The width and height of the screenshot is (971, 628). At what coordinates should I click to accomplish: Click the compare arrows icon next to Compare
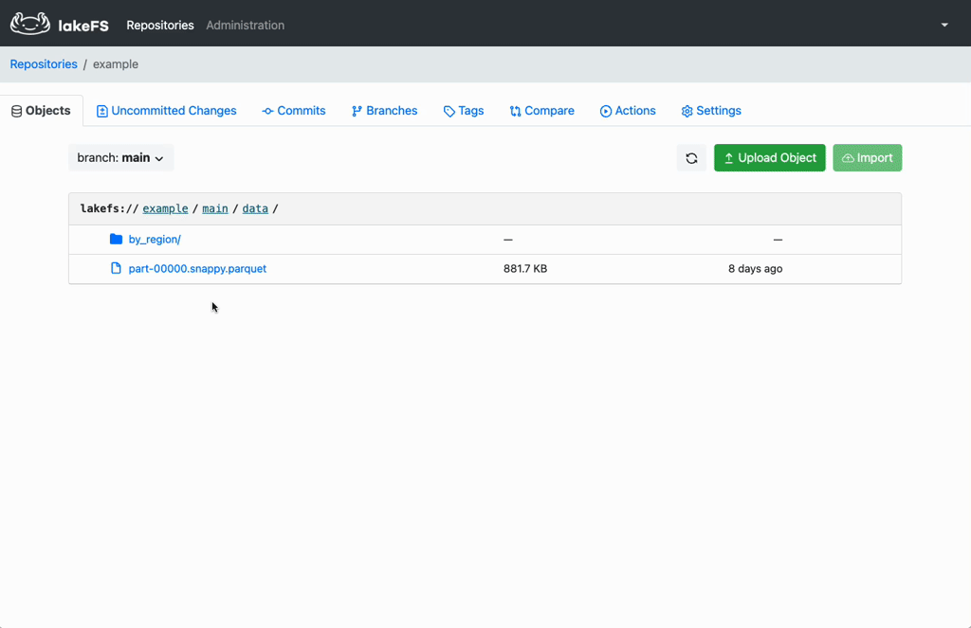(514, 111)
